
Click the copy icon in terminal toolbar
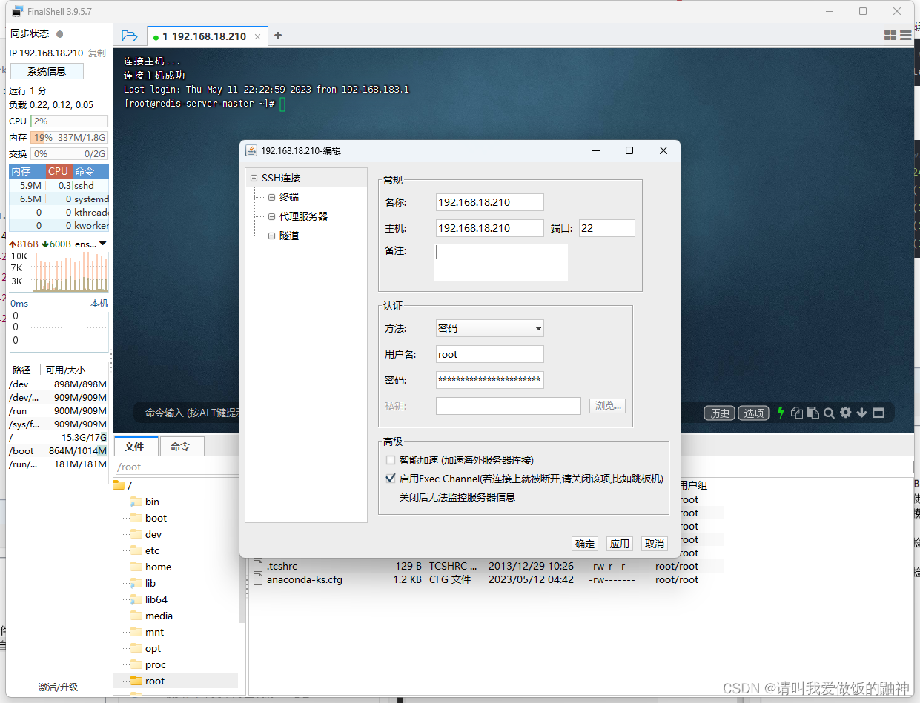point(797,413)
